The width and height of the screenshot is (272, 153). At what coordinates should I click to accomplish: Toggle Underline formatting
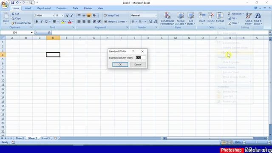tap(46, 22)
